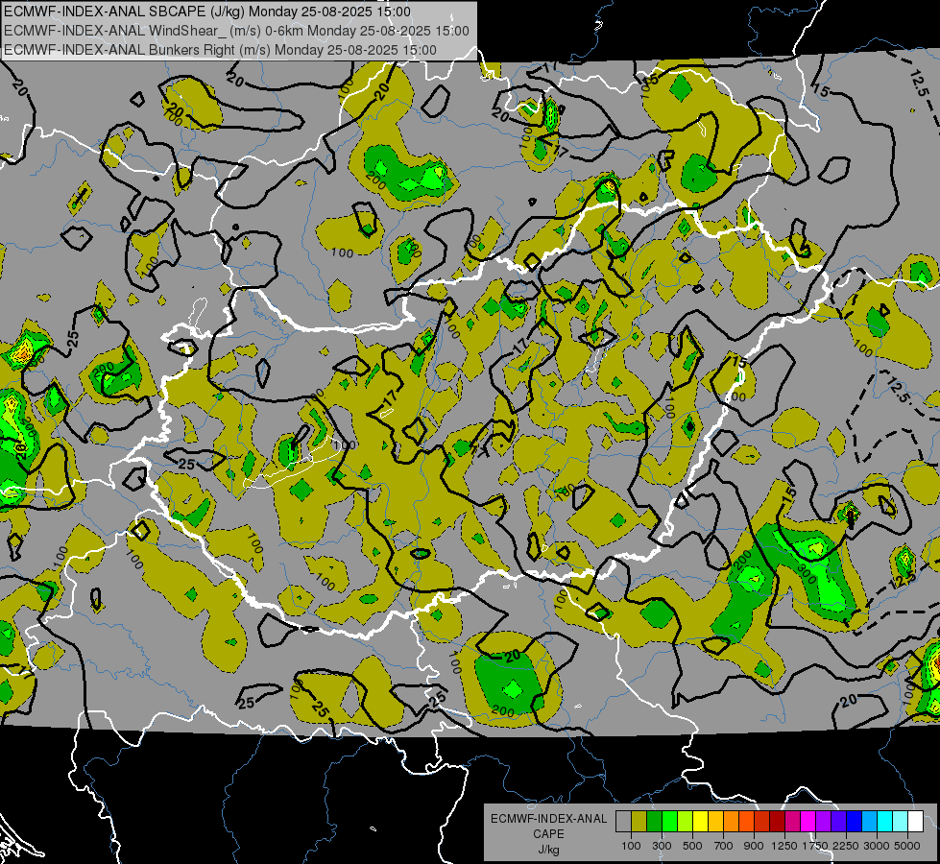Click the 900 label under legend
Screen dimensions: 940x864
[754, 846]
